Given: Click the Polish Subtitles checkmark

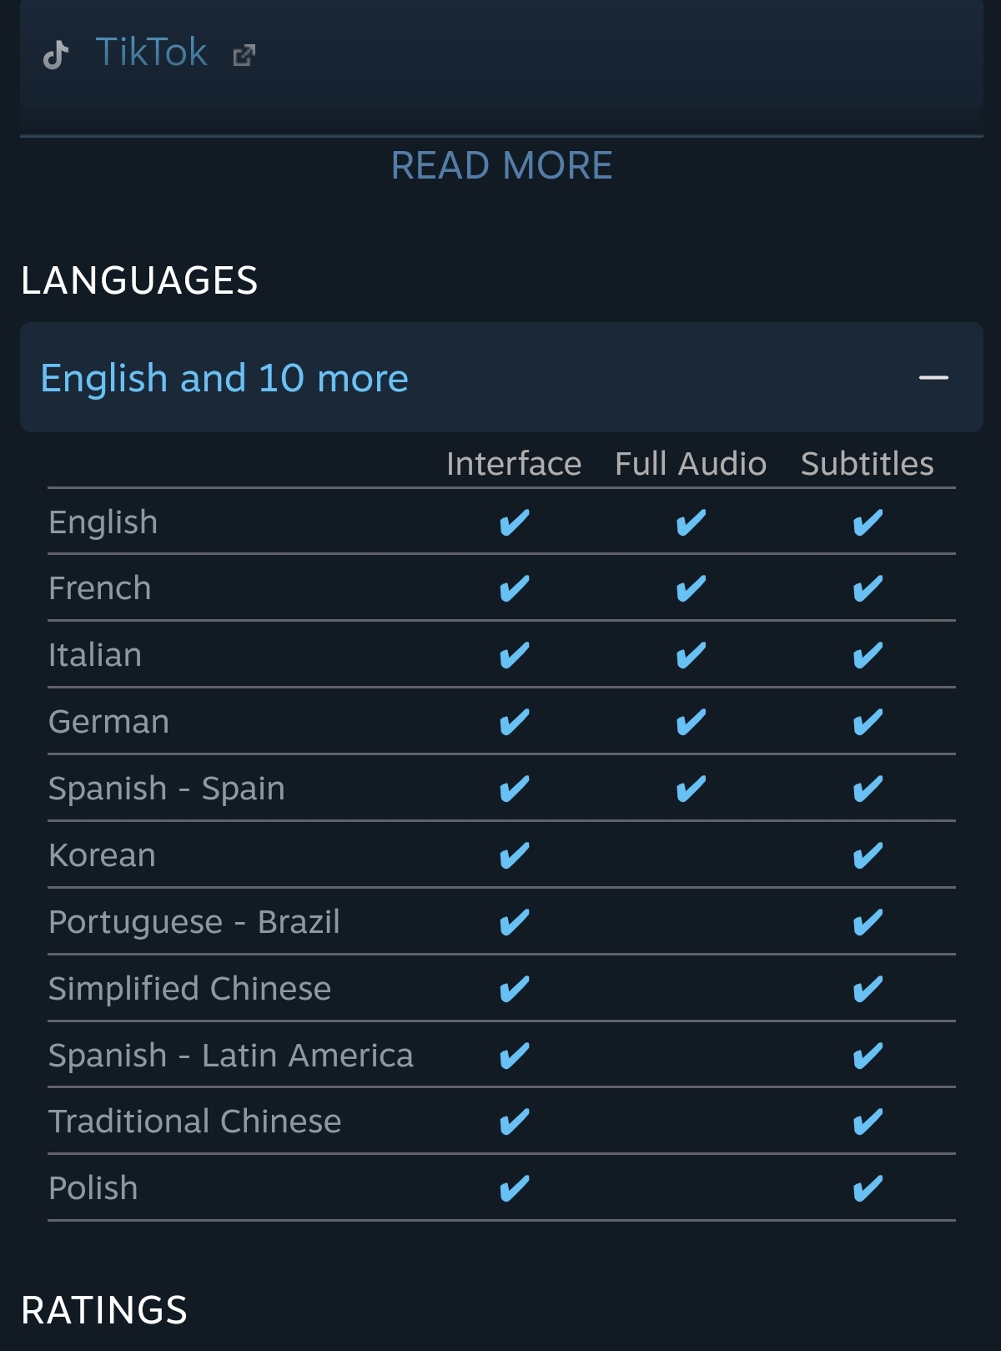Looking at the screenshot, I should 868,1188.
